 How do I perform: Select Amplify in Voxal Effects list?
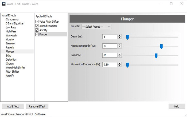(x=10, y=76)
